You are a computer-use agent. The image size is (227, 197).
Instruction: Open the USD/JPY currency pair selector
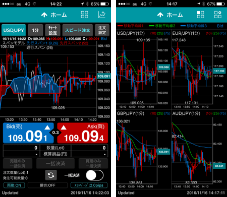coord(14,30)
